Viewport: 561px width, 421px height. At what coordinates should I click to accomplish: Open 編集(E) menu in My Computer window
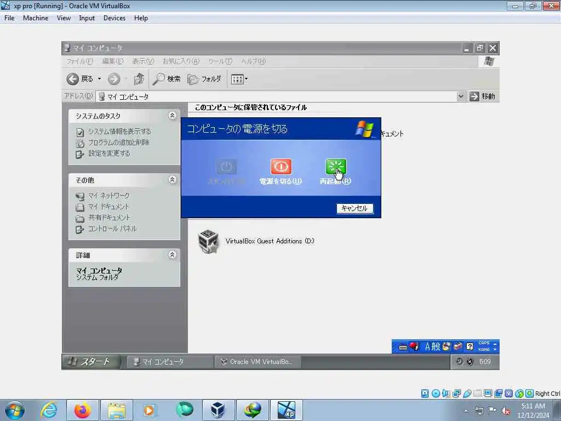tap(112, 61)
